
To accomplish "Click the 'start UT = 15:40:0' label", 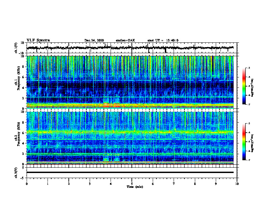I will pos(163,40).
